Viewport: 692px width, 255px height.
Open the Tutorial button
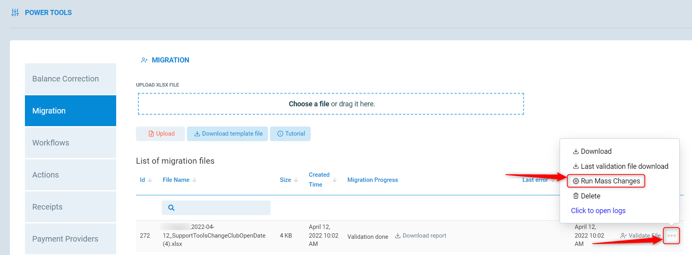tap(290, 134)
